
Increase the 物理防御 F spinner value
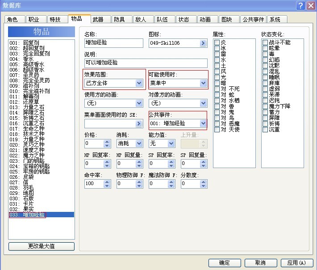[x=139, y=182]
